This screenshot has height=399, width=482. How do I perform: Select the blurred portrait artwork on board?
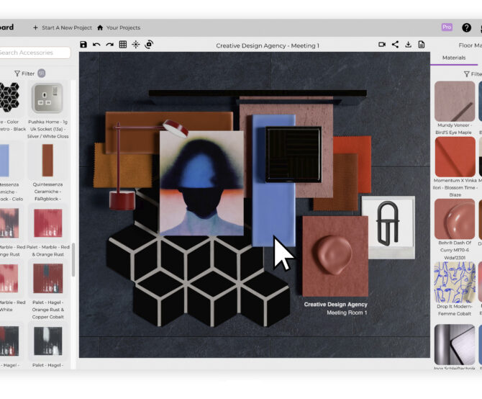201,183
